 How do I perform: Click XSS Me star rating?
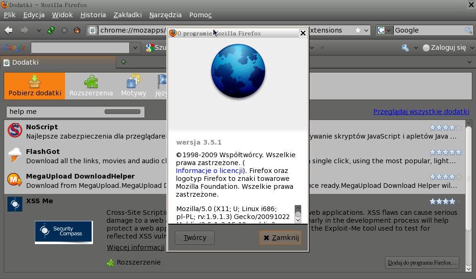[445, 201]
